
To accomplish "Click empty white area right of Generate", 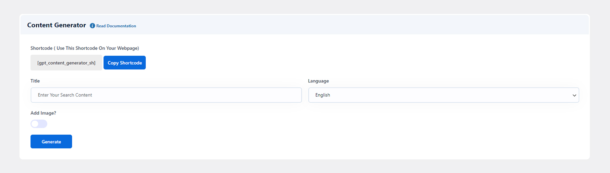I will (274, 142).
